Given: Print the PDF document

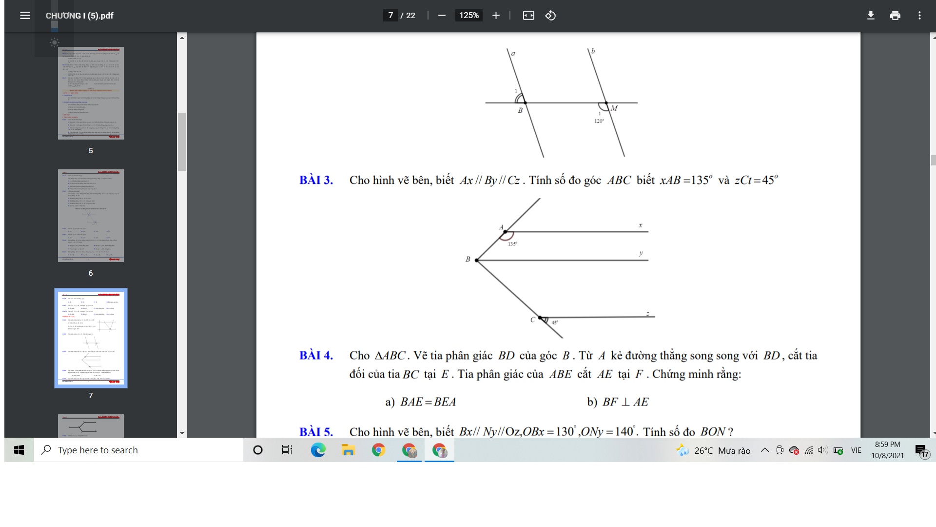Looking at the screenshot, I should tap(895, 16).
